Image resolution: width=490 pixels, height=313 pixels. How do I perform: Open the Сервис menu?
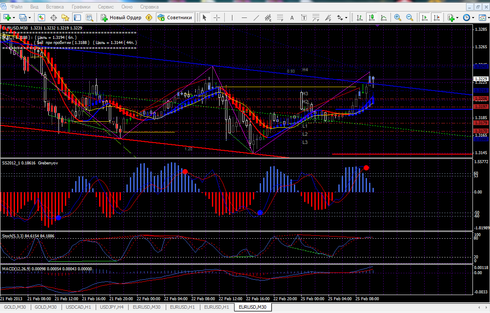106,7
